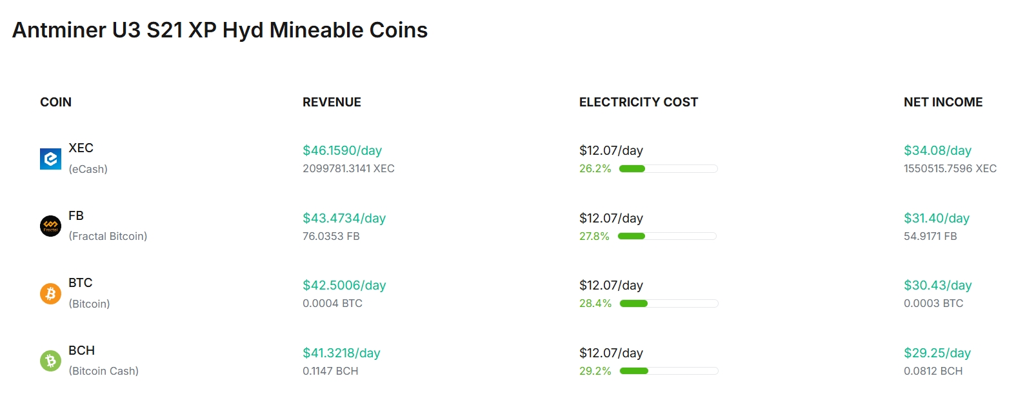Sort by the COIN column header
The image size is (1036, 396).
[55, 102]
